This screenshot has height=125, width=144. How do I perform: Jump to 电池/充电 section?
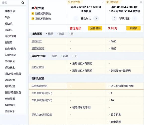point(10,36)
